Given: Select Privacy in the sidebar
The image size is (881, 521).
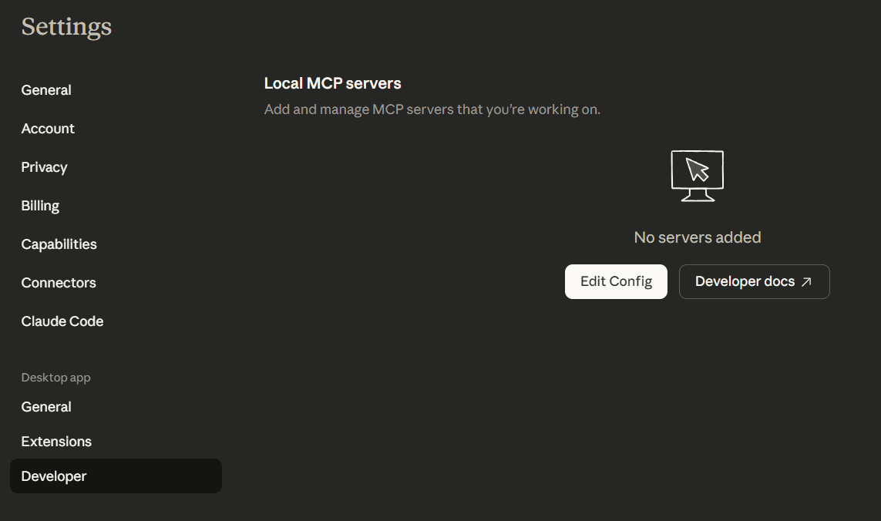Looking at the screenshot, I should point(44,167).
